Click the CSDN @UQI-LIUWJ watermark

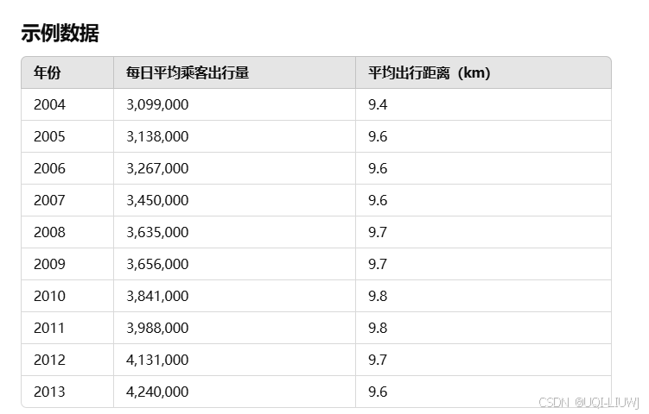(x=588, y=403)
